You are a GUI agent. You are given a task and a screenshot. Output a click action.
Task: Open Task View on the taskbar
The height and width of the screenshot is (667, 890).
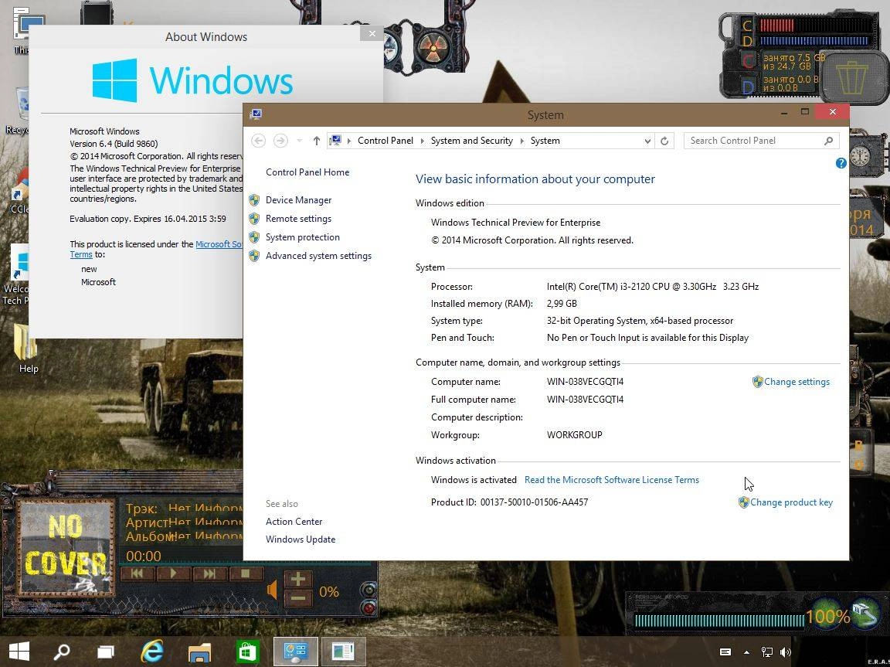click(x=106, y=651)
